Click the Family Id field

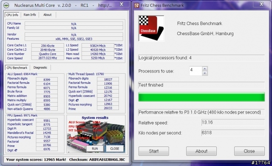pyautogui.click(x=74, y=28)
